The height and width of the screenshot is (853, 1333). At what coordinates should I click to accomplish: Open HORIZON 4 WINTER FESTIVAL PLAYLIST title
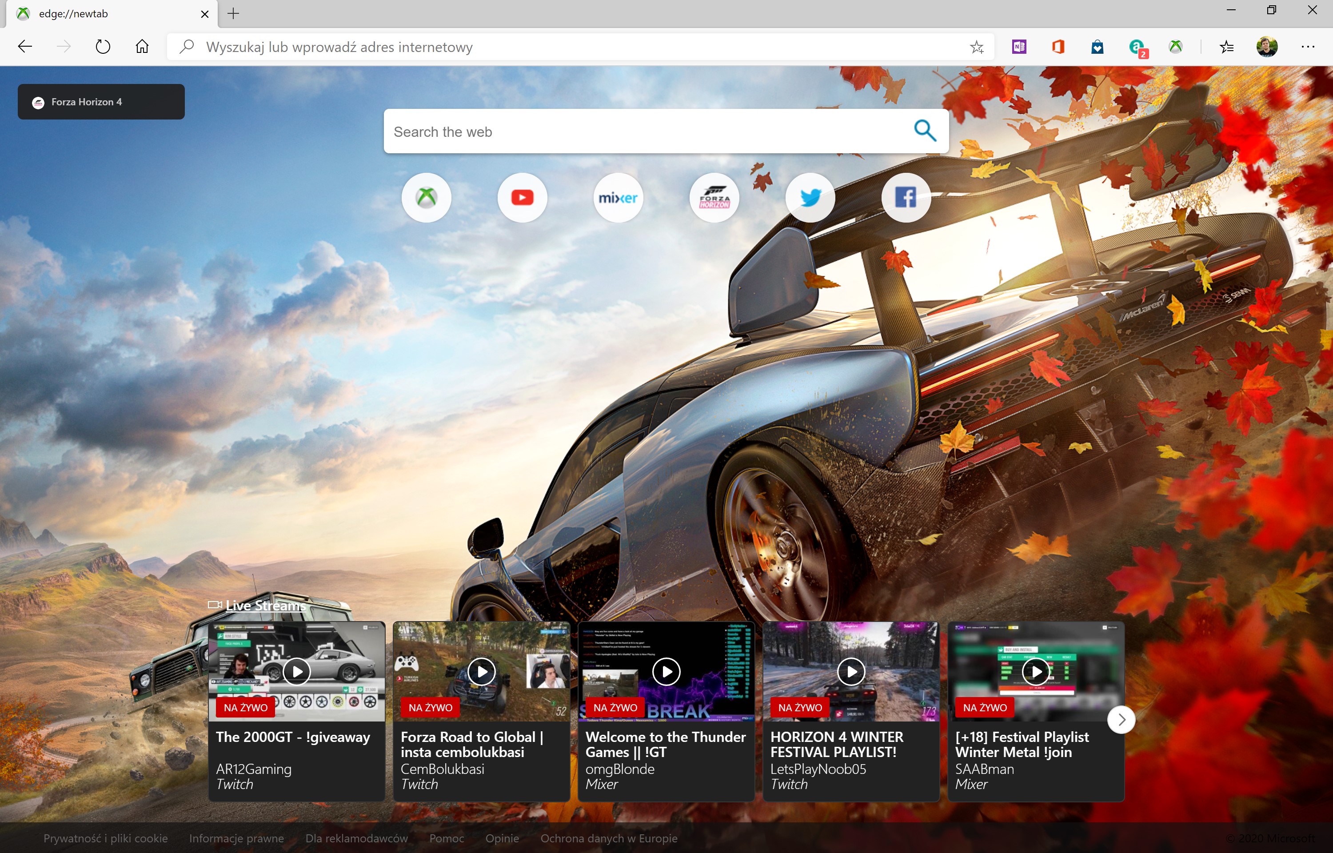tap(838, 745)
